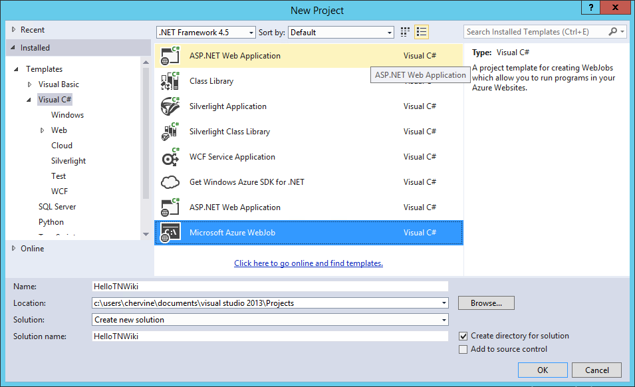Expand the Web tree node
Viewport: 635px width, 387px height.
(42, 130)
